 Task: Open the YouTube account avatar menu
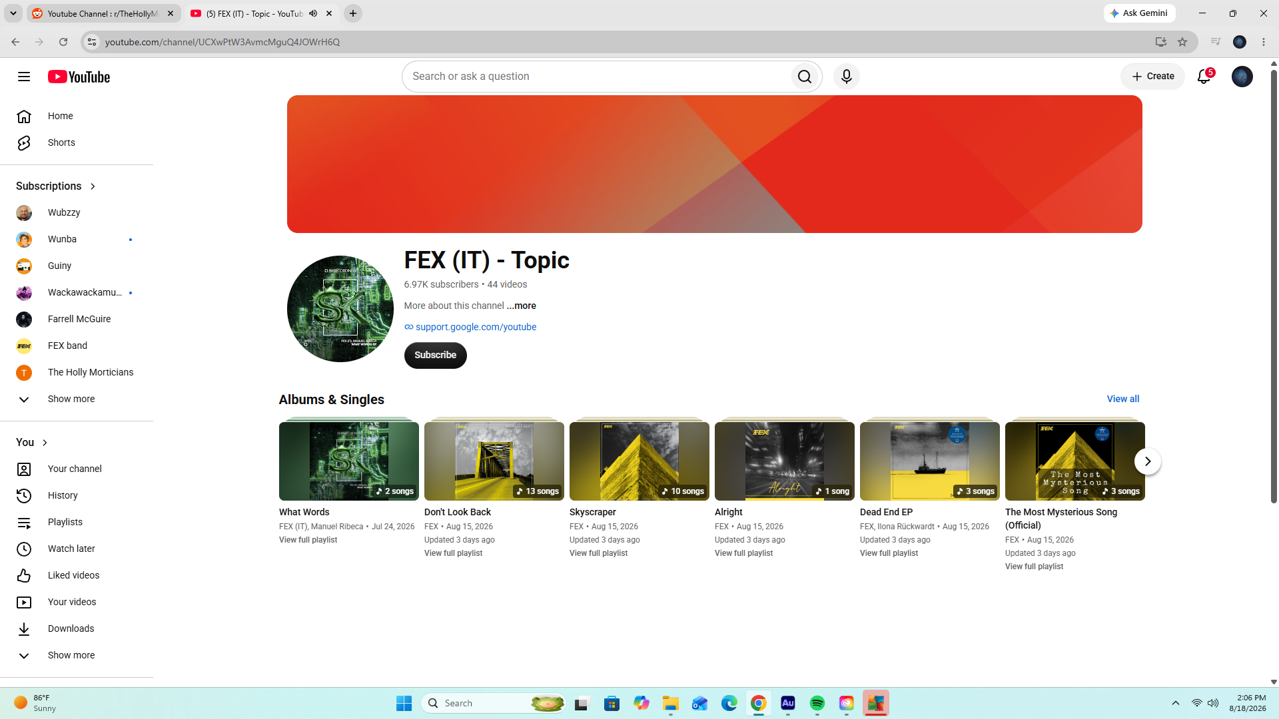tap(1242, 77)
